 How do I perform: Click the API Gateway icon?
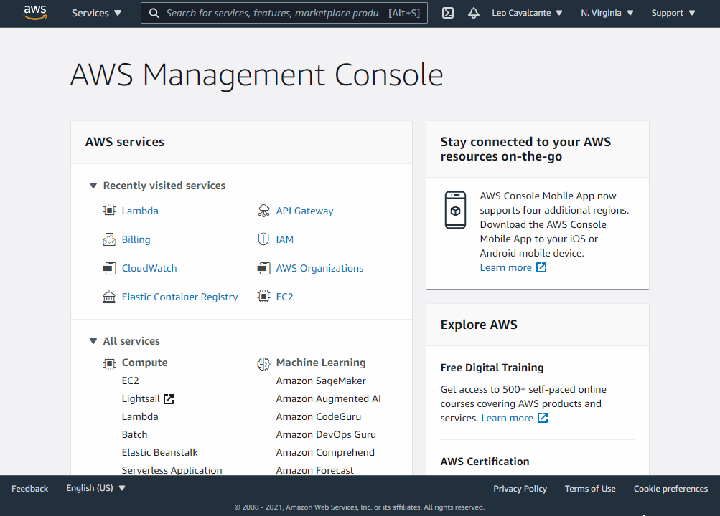(263, 211)
